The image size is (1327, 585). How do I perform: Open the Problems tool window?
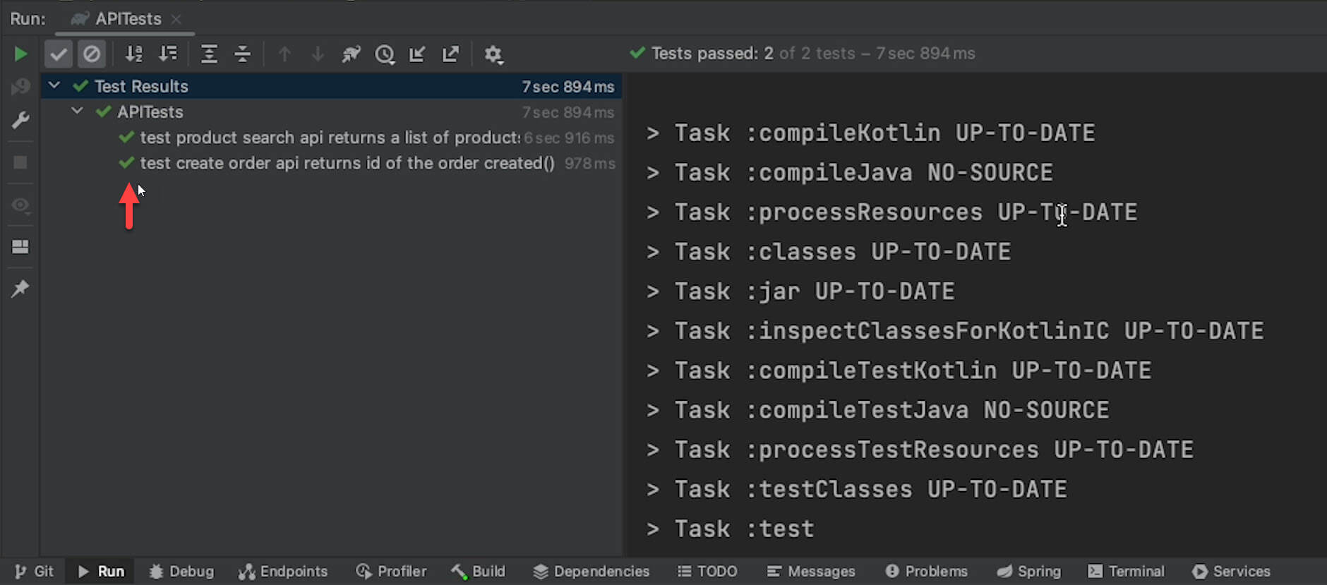pos(927,571)
